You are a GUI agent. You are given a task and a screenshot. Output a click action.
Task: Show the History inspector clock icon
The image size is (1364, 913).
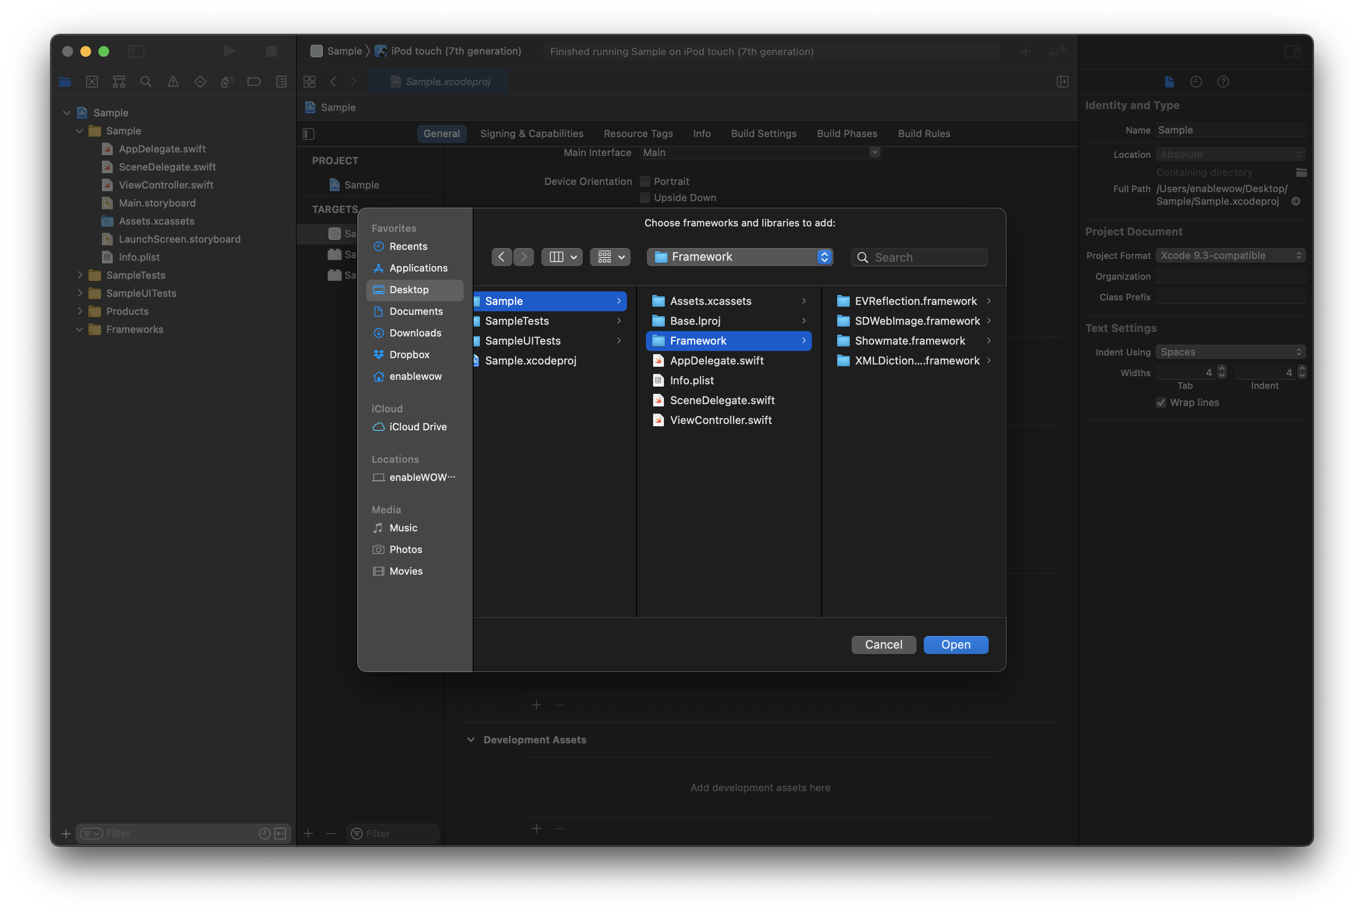(1196, 82)
